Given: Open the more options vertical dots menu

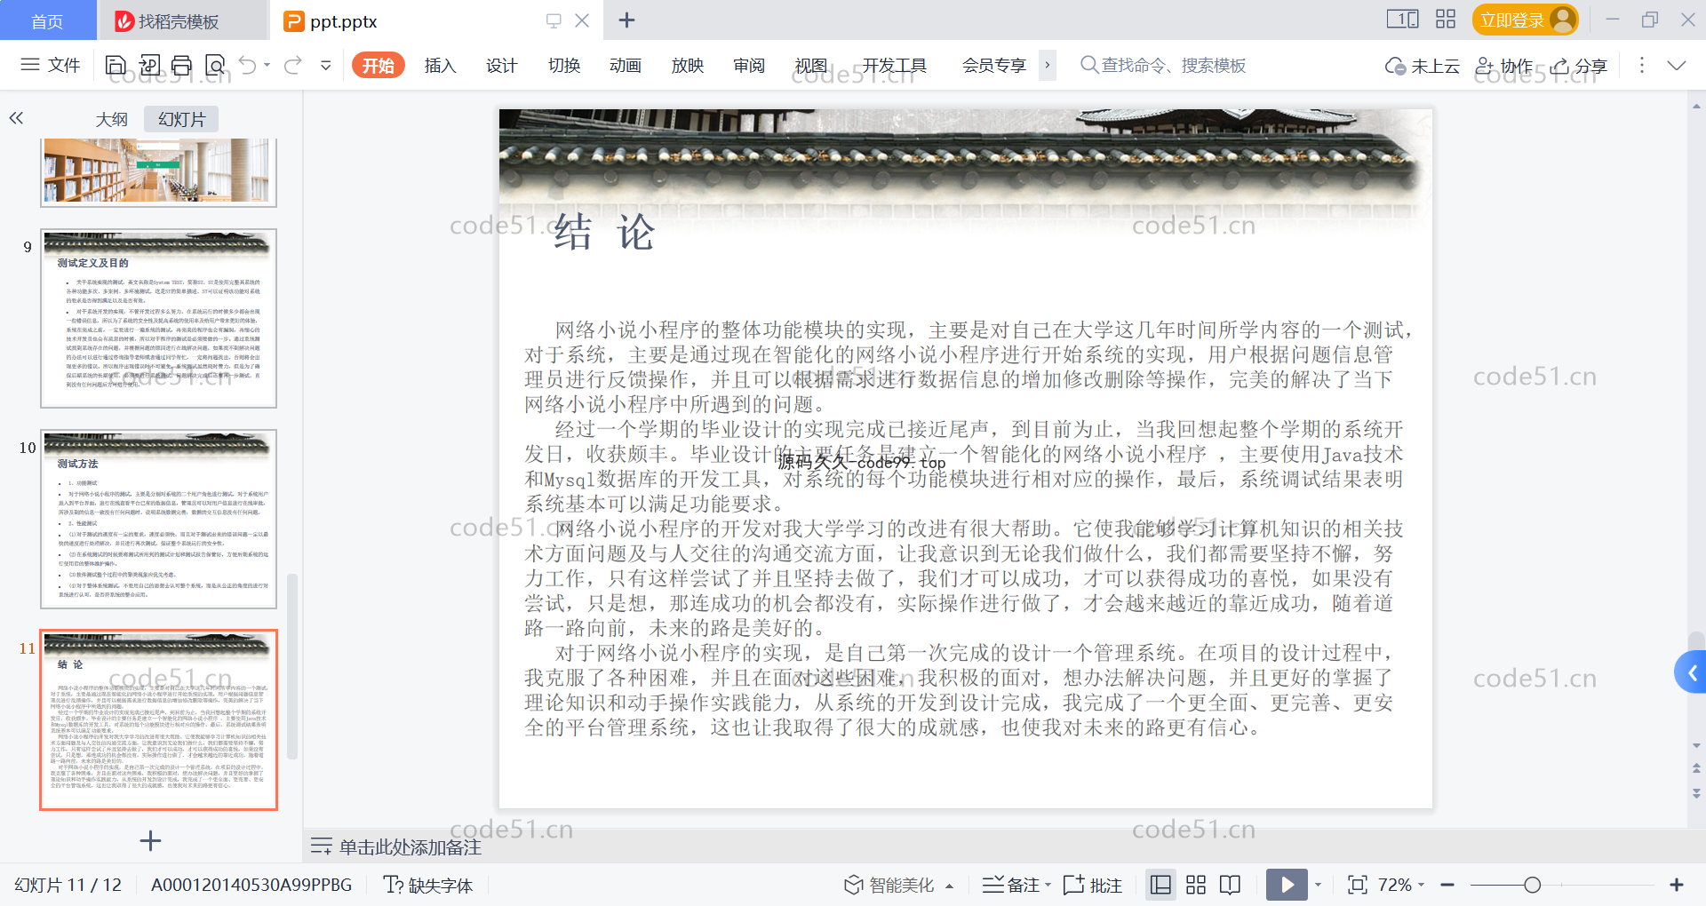Looking at the screenshot, I should [1641, 65].
